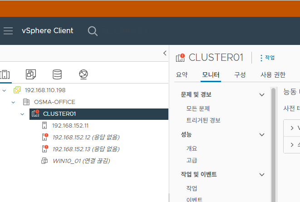
Task: Select OSMA-OFFICE datacenter in tree
Action: tap(54, 102)
